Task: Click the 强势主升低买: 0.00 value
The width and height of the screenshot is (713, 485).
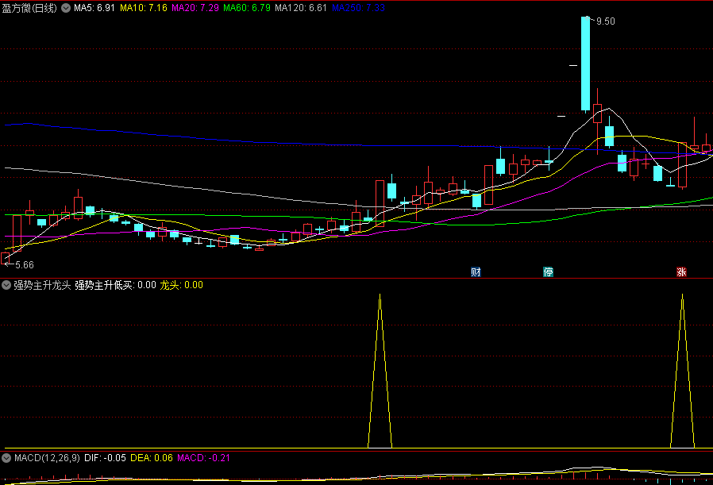Action: (115, 285)
